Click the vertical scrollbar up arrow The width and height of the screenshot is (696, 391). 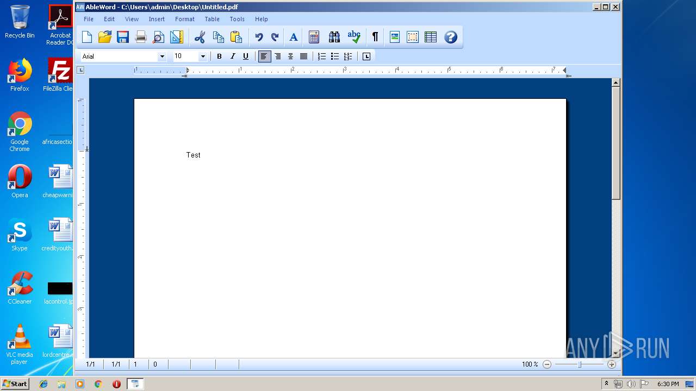pyautogui.click(x=616, y=83)
